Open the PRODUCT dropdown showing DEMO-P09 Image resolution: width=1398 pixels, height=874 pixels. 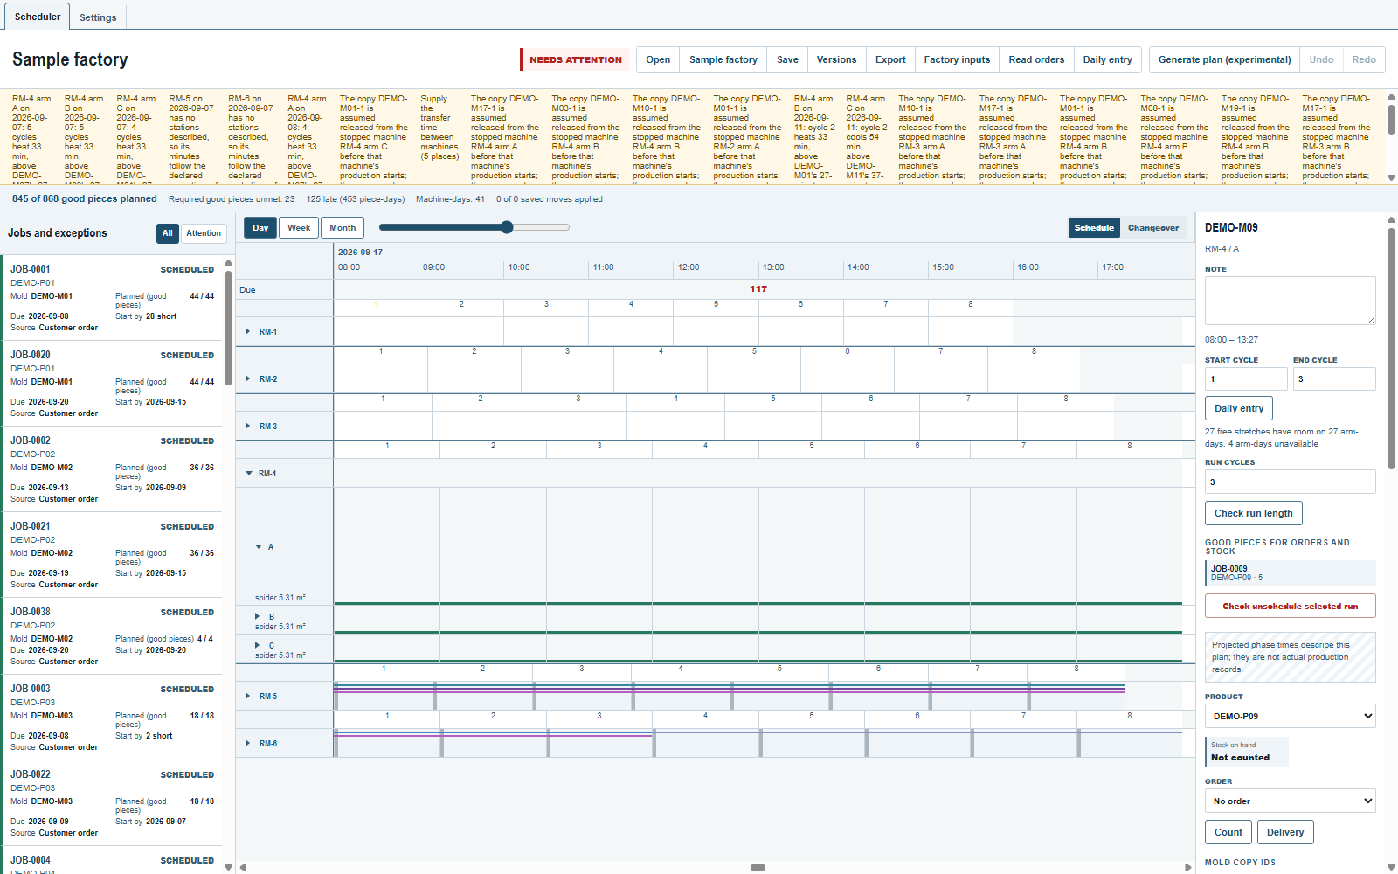click(x=1290, y=716)
